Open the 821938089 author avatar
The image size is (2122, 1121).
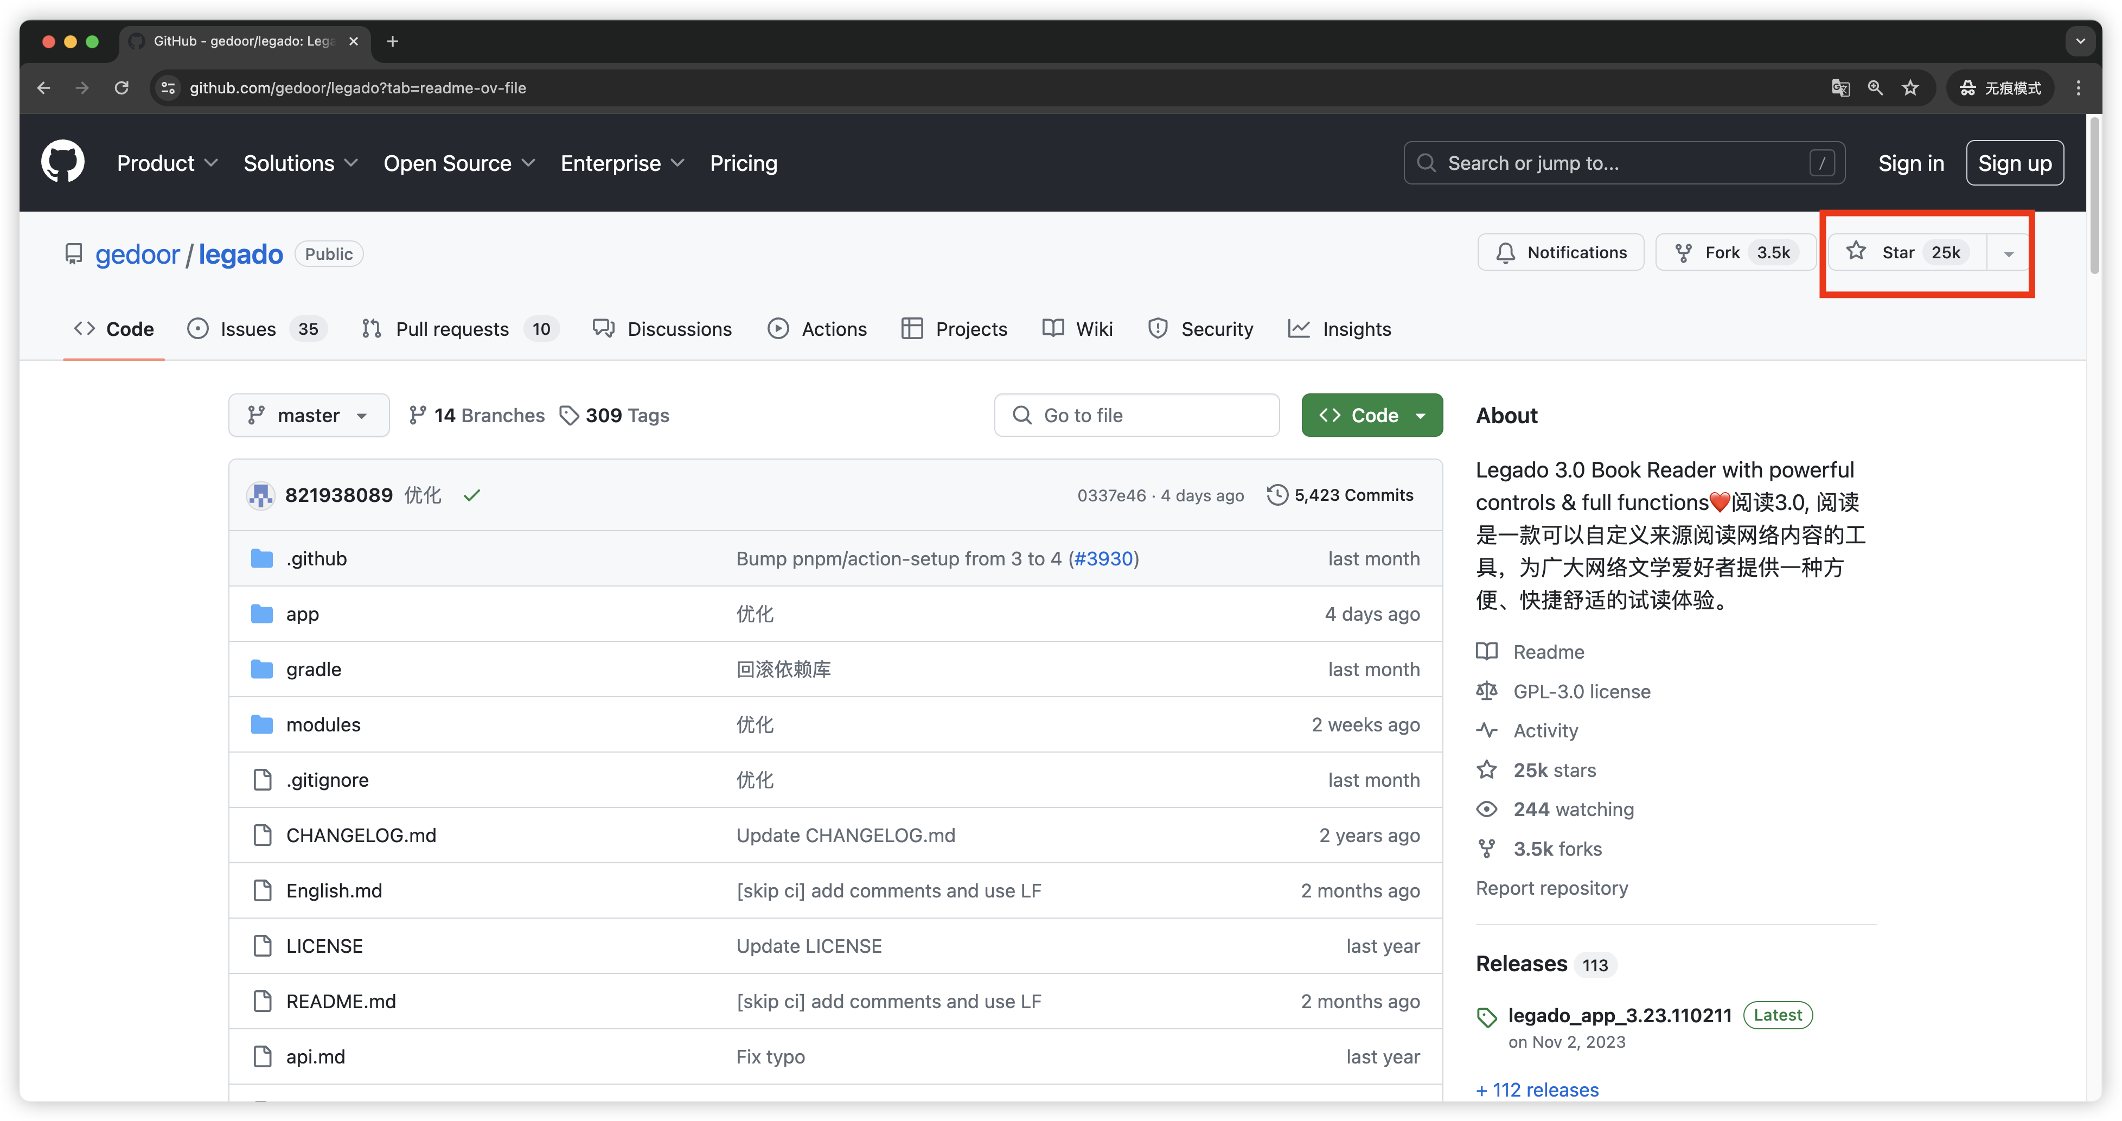pyautogui.click(x=260, y=494)
